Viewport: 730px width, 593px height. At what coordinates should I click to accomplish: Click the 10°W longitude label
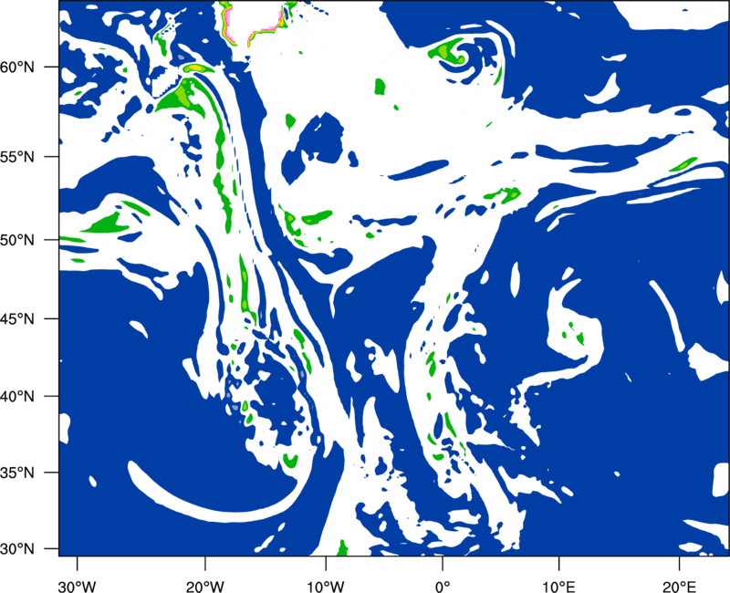tap(325, 587)
